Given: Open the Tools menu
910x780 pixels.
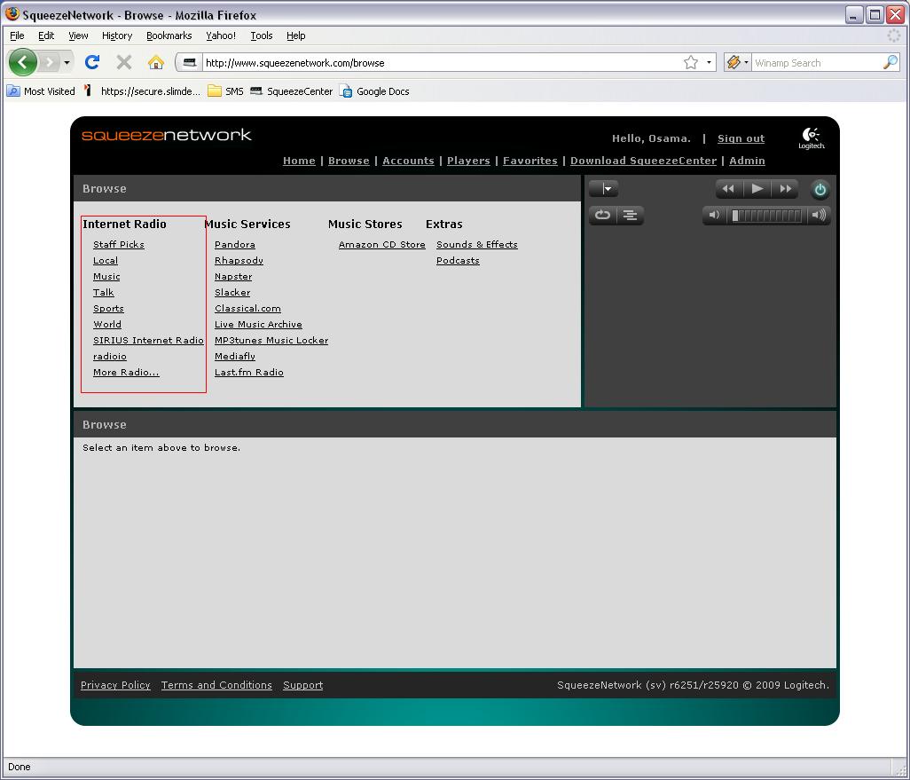Looking at the screenshot, I should pos(261,35).
